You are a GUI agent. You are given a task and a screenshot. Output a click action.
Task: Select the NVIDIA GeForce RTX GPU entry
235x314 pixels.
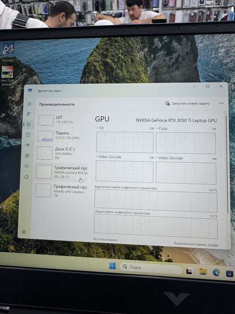click(x=61, y=172)
